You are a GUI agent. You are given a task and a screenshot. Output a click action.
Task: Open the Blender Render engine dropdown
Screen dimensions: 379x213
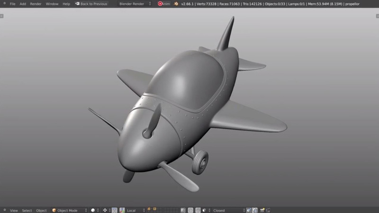coord(135,4)
